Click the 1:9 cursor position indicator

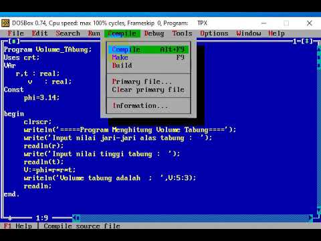click(x=42, y=218)
